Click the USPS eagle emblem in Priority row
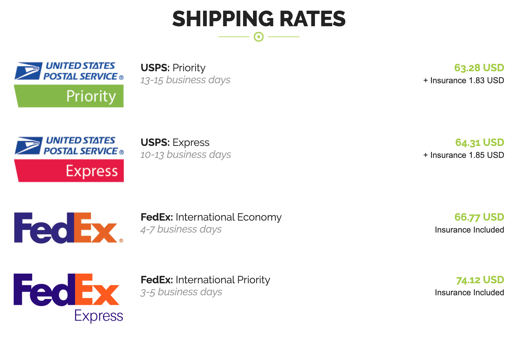Image resolution: width=514 pixels, height=340 pixels. pos(28,71)
